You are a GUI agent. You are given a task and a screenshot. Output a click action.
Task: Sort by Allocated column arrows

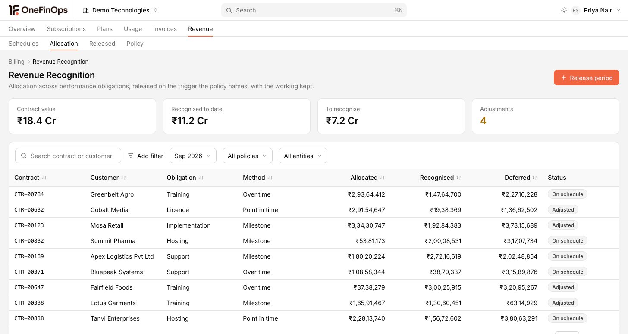click(383, 178)
